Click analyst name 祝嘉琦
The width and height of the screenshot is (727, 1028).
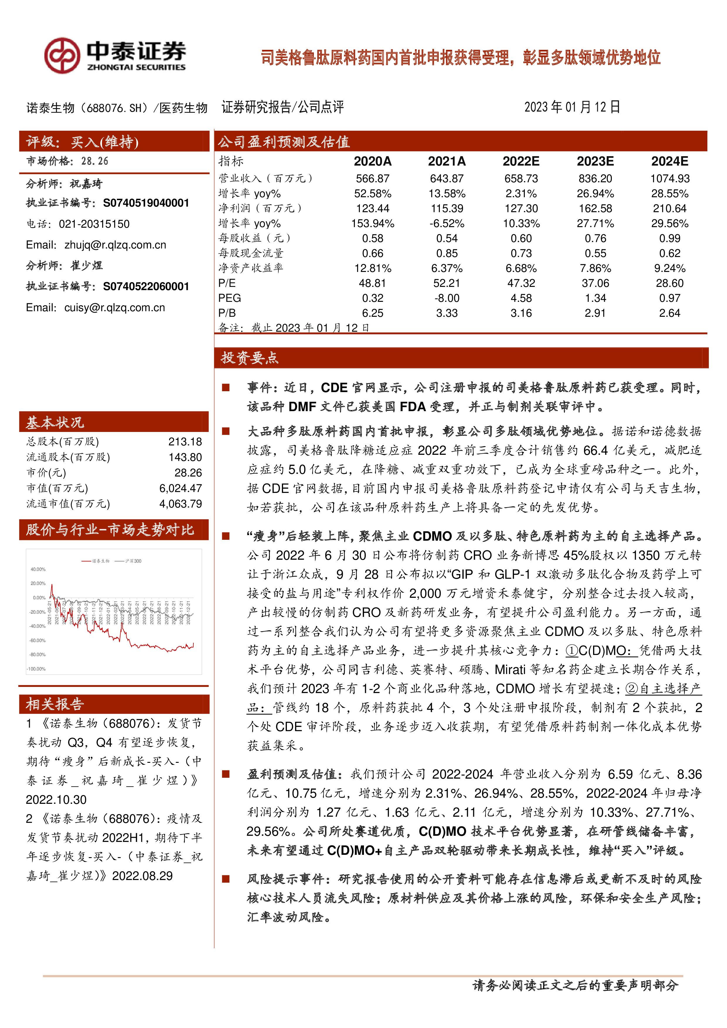pos(86,183)
